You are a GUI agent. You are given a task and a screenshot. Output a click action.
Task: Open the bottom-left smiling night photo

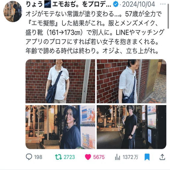point(60,127)
